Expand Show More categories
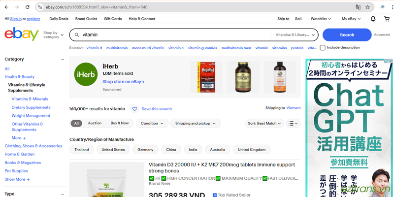The height and width of the screenshot is (197, 394). (17, 179)
